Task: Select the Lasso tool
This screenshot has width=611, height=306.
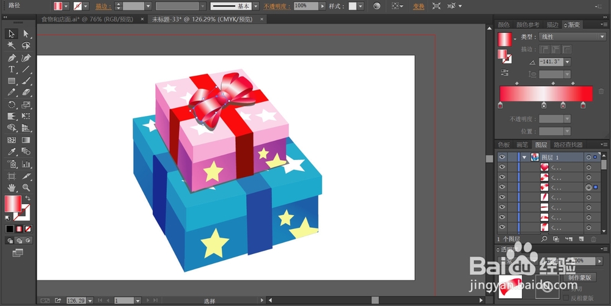Action: point(26,46)
